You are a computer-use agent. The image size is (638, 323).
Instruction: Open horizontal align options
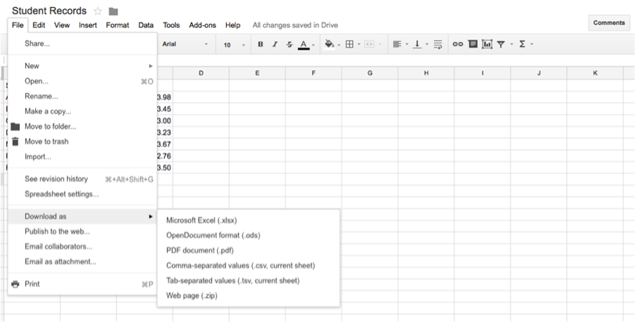pyautogui.click(x=397, y=44)
